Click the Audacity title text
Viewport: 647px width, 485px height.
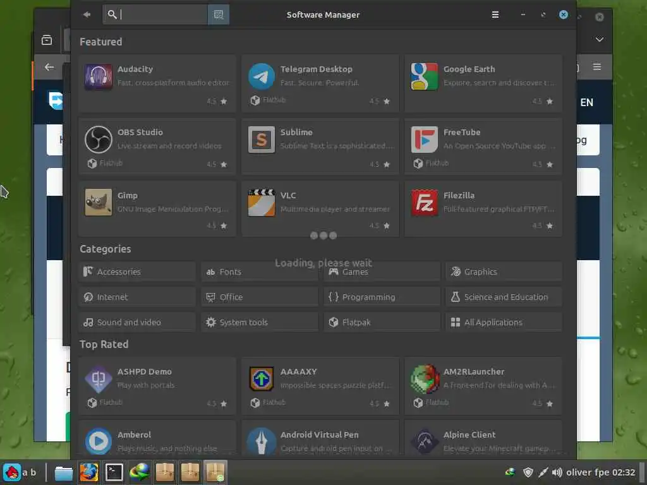135,69
